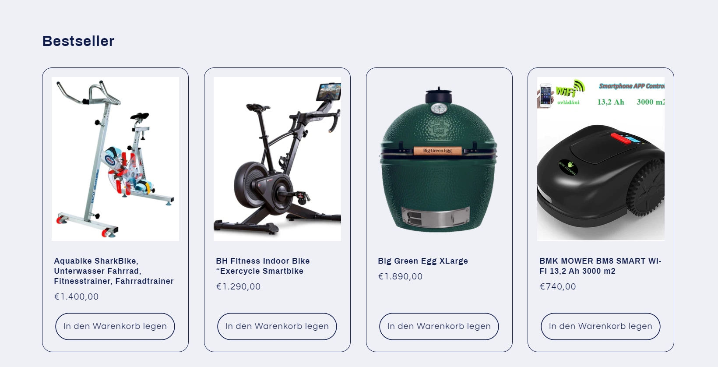Open the BH Fitness Indoor Bike image
The image size is (718, 367).
coord(277,159)
